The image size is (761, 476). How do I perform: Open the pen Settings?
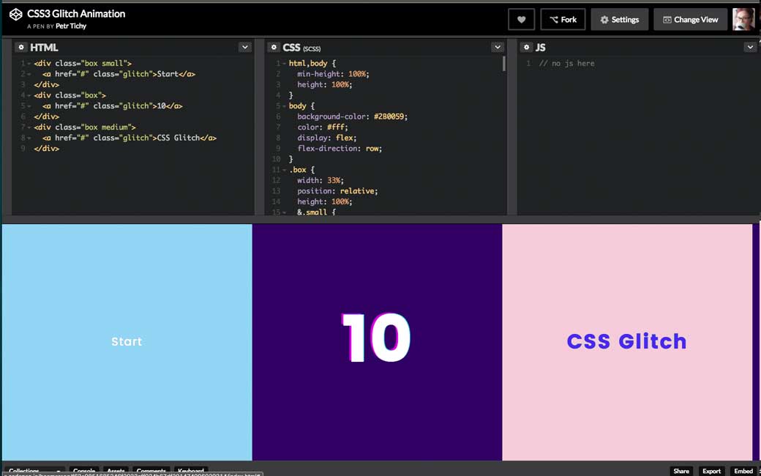coord(619,20)
